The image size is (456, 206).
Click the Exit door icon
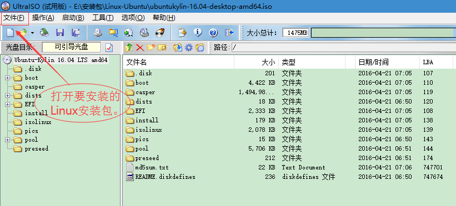[x=229, y=33]
